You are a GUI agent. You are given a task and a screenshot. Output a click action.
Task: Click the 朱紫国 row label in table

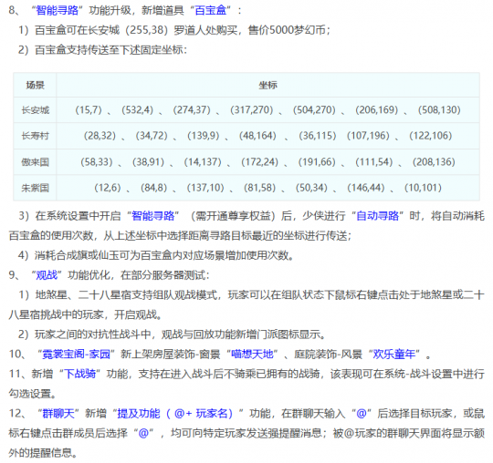(35, 188)
